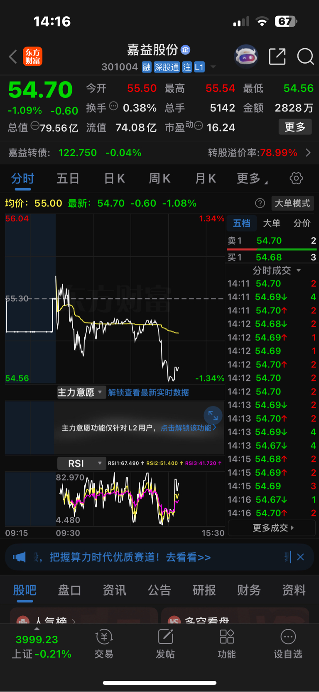Image resolution: width=319 pixels, height=692 pixels.
Task: Open the 财务 finance tab
Action: [249, 590]
